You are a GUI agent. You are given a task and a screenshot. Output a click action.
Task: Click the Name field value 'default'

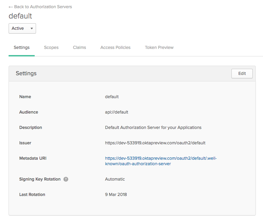112,97
